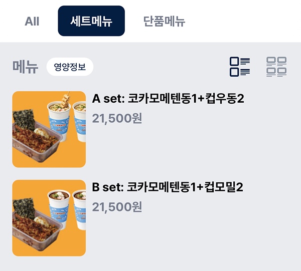Viewport: 301px width, 271px height.
Task: Click the skewer in A set photo
Action: click(x=64, y=98)
